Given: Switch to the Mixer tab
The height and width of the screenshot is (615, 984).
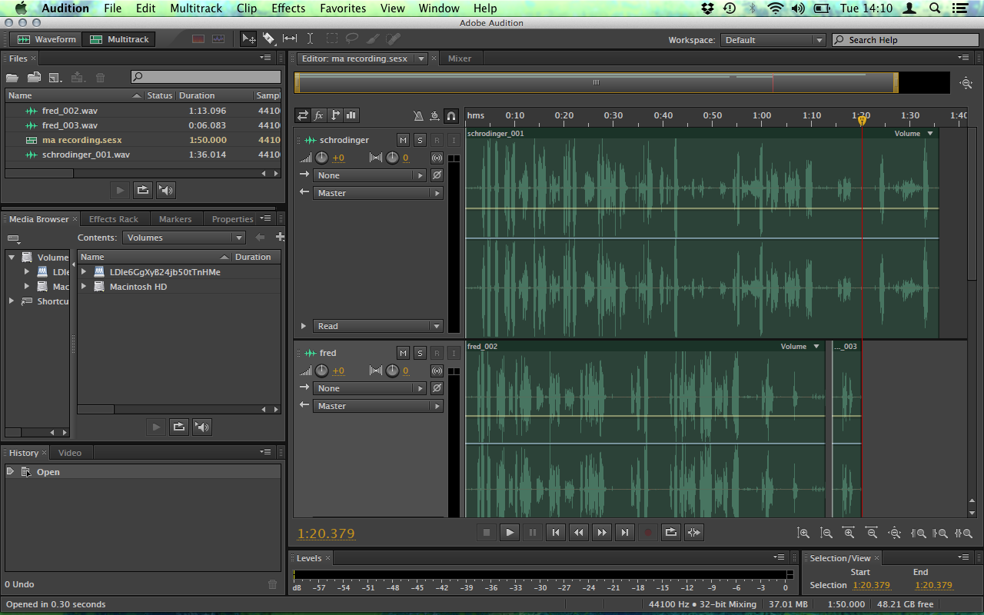Looking at the screenshot, I should coord(460,58).
